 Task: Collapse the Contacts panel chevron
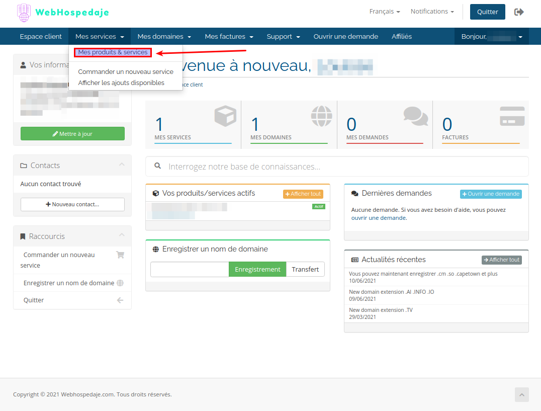pyautogui.click(x=122, y=165)
